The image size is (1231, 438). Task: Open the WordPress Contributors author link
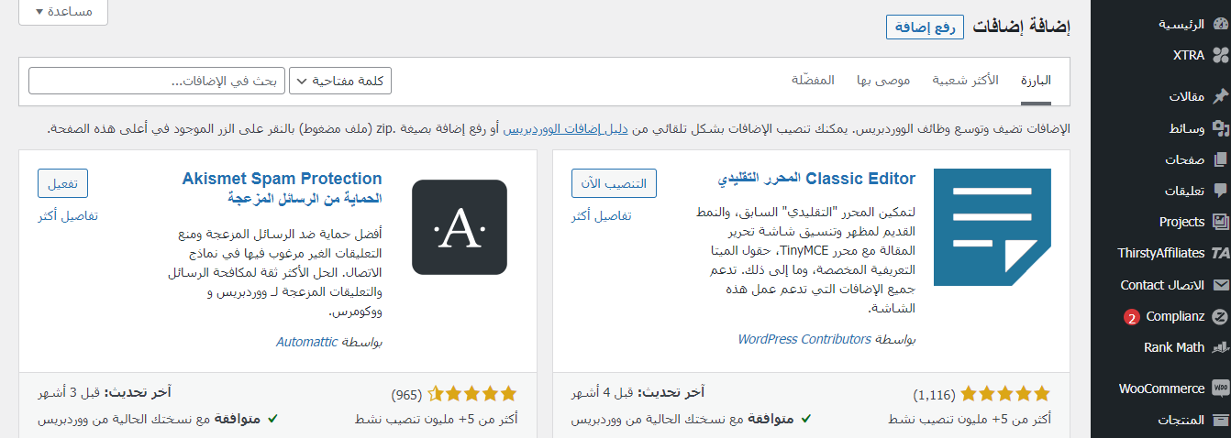point(804,339)
